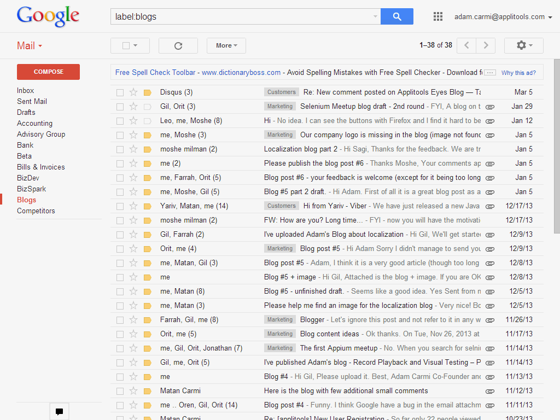Click the vertical scrollbar thumb
The image size is (560, 420).
[557, 147]
